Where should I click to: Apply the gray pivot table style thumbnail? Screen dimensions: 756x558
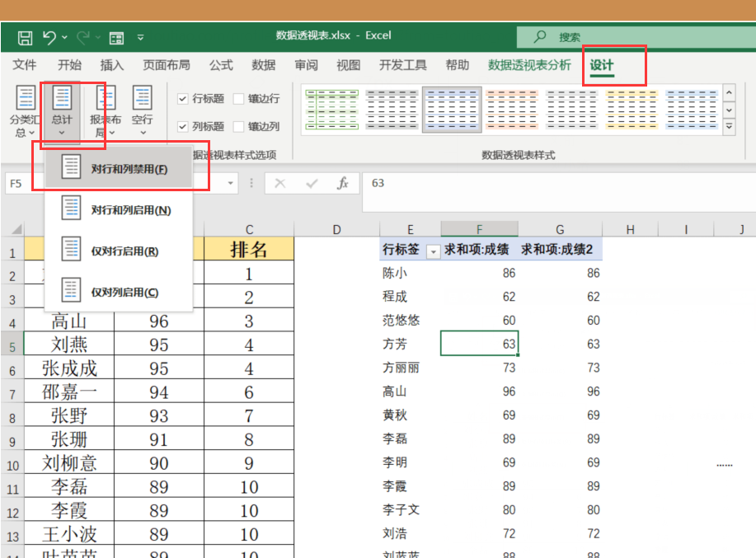coord(392,110)
